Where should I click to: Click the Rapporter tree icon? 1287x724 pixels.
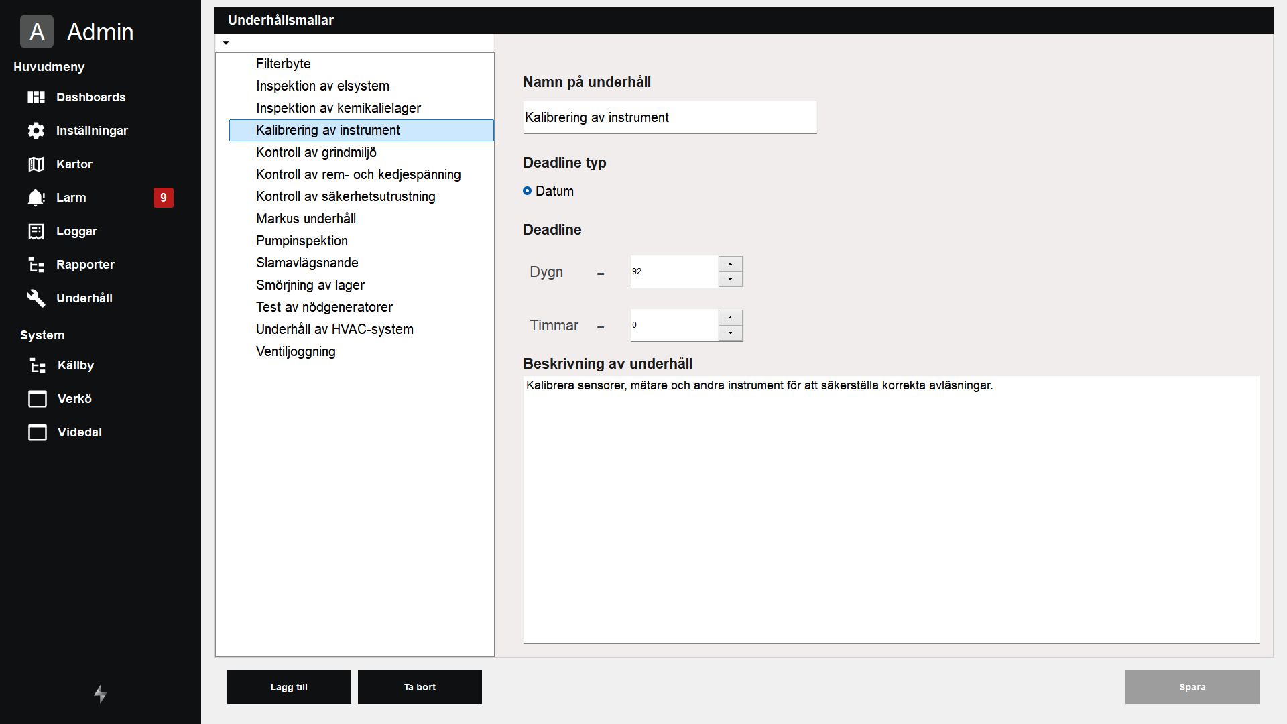click(x=36, y=265)
